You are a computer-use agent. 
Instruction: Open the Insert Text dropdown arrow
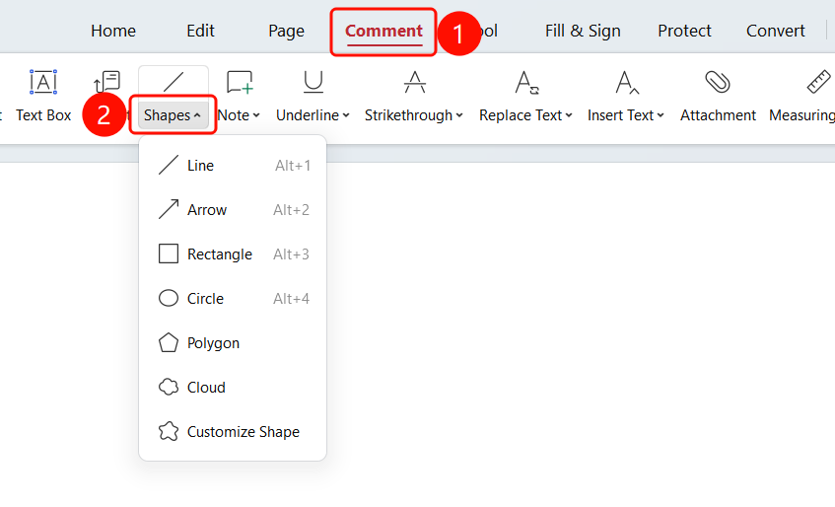661,115
